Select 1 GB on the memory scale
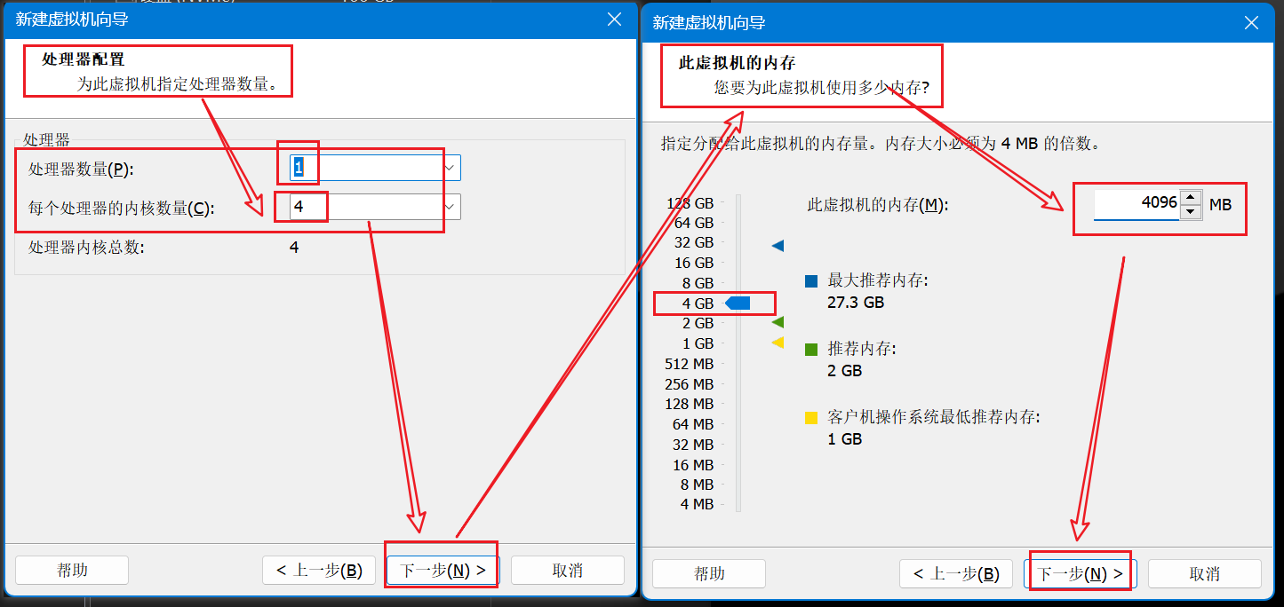This screenshot has height=607, width=1284. click(x=698, y=343)
